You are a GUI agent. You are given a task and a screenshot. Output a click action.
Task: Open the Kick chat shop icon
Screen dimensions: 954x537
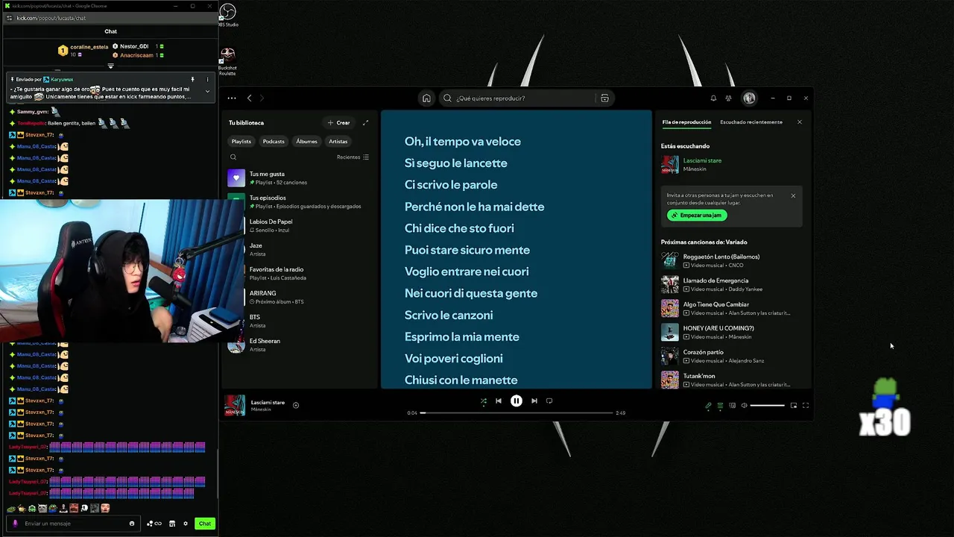(172, 524)
